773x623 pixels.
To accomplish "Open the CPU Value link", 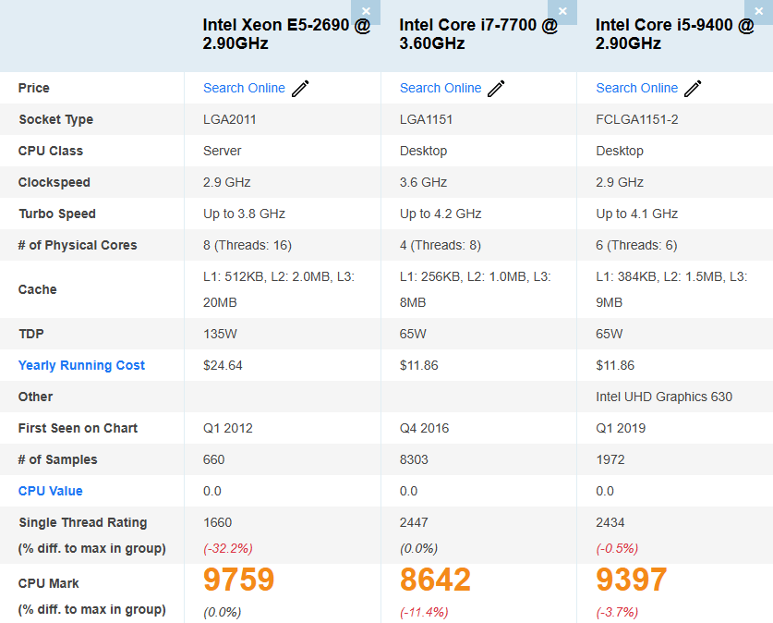I will (50, 491).
